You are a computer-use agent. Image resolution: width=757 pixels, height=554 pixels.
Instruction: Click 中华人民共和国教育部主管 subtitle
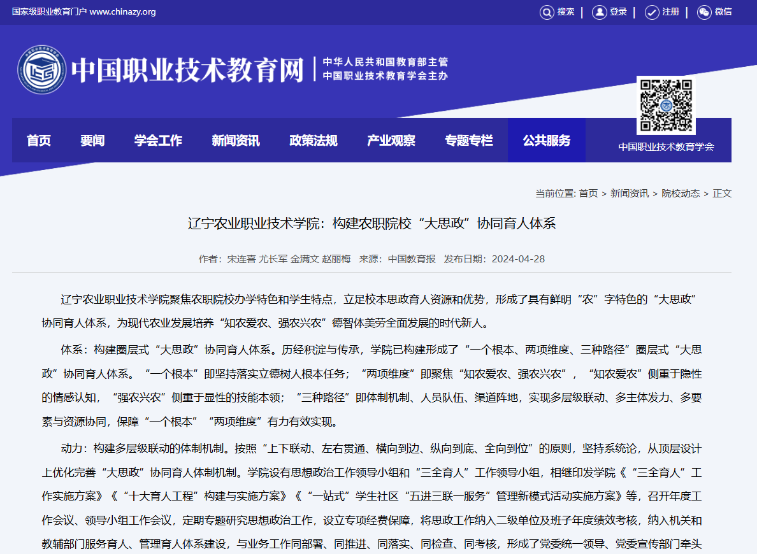tap(386, 62)
